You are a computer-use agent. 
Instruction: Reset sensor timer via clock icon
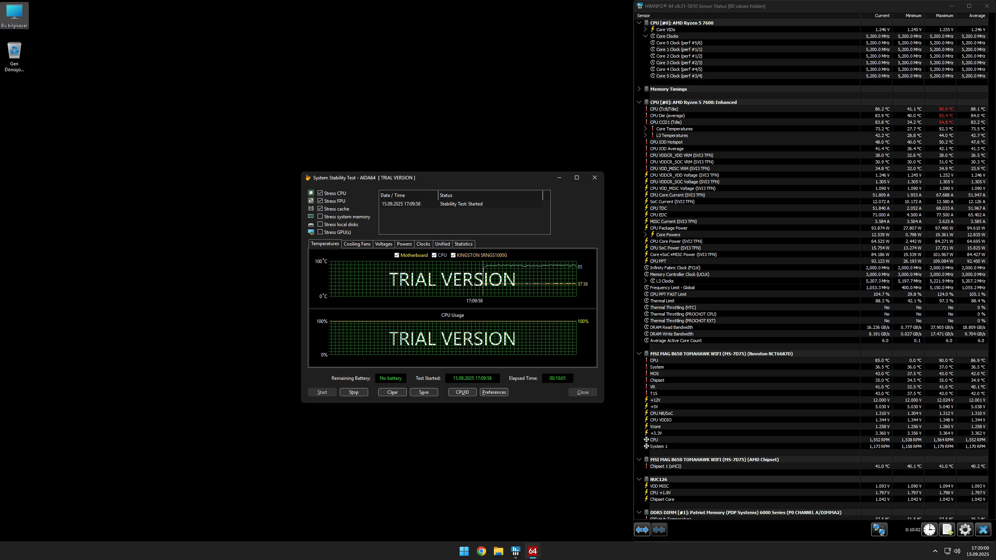click(x=929, y=530)
